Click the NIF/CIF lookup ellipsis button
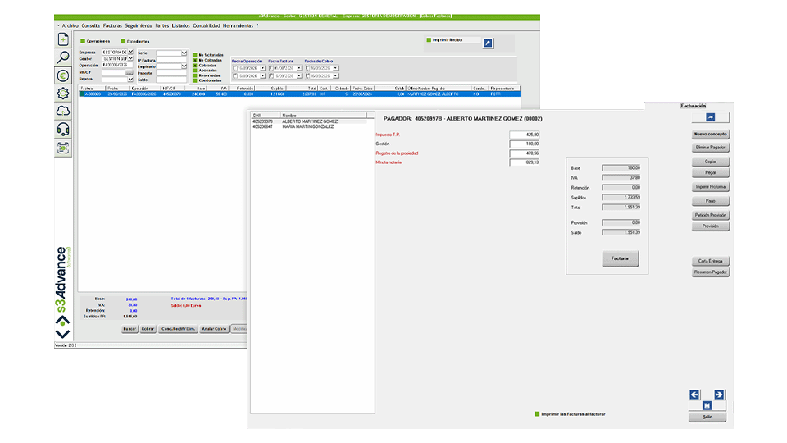 pos(129,72)
